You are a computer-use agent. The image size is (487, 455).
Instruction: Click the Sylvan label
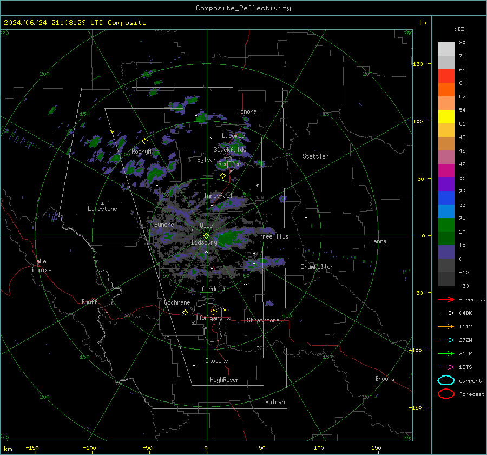click(x=207, y=160)
